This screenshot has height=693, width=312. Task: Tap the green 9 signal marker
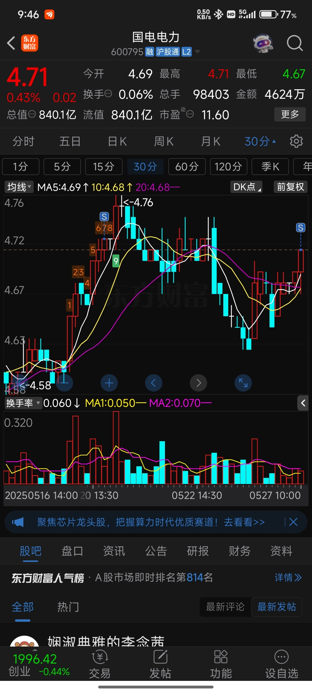pyautogui.click(x=116, y=261)
